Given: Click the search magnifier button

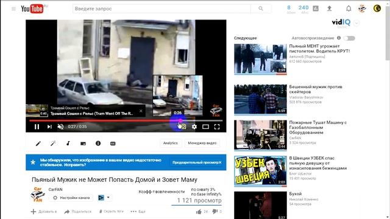Looking at the screenshot, I should tap(261, 9).
